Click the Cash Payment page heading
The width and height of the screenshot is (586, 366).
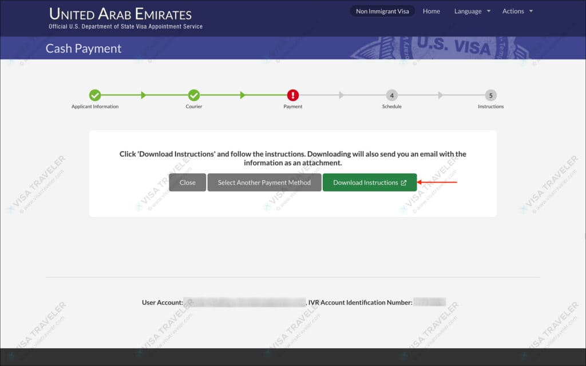click(84, 49)
